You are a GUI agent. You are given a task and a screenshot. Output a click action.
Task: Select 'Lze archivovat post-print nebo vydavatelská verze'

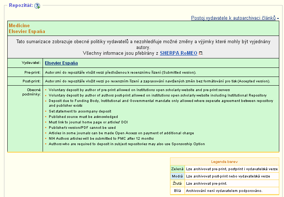228,176
